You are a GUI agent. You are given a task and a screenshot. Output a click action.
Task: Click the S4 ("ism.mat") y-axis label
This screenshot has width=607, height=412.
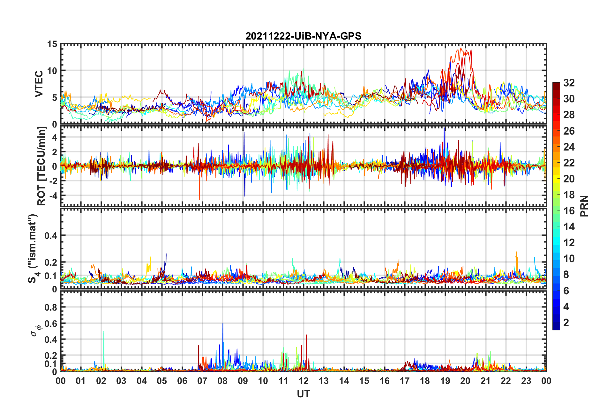33,248
